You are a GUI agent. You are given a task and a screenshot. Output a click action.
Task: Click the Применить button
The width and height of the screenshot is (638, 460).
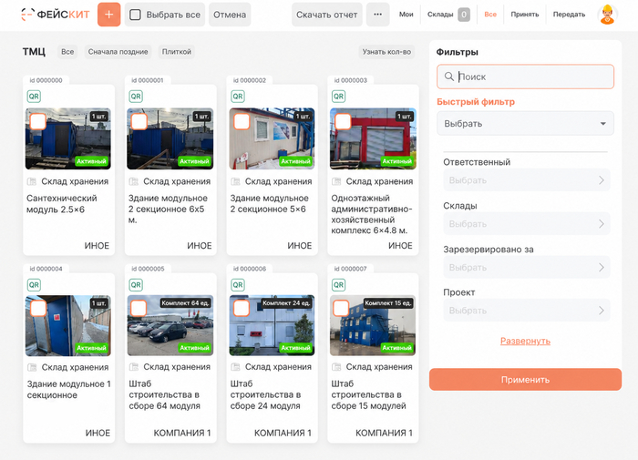coord(525,380)
